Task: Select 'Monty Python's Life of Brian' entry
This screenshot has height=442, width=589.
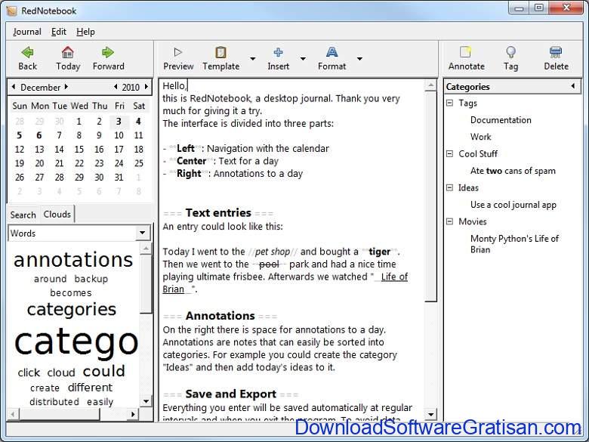Action: coord(514,244)
